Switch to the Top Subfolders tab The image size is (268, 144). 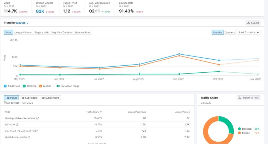pyautogui.click(x=29, y=98)
